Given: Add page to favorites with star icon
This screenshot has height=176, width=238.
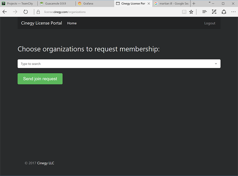Looking at the screenshot, I should 191,12.
